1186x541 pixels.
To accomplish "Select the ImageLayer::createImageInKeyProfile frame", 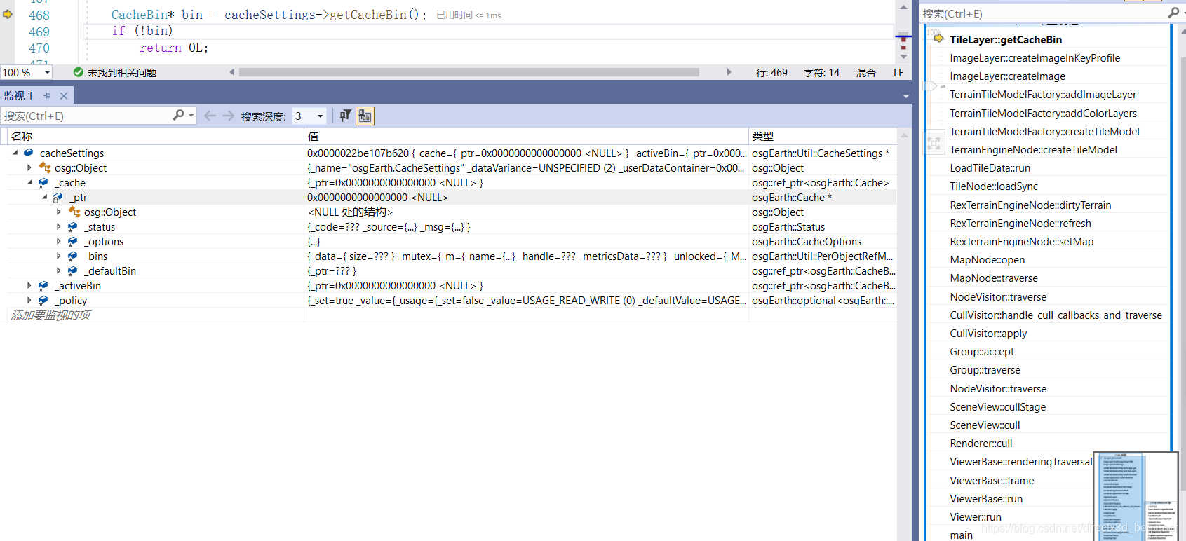I will [x=1035, y=58].
